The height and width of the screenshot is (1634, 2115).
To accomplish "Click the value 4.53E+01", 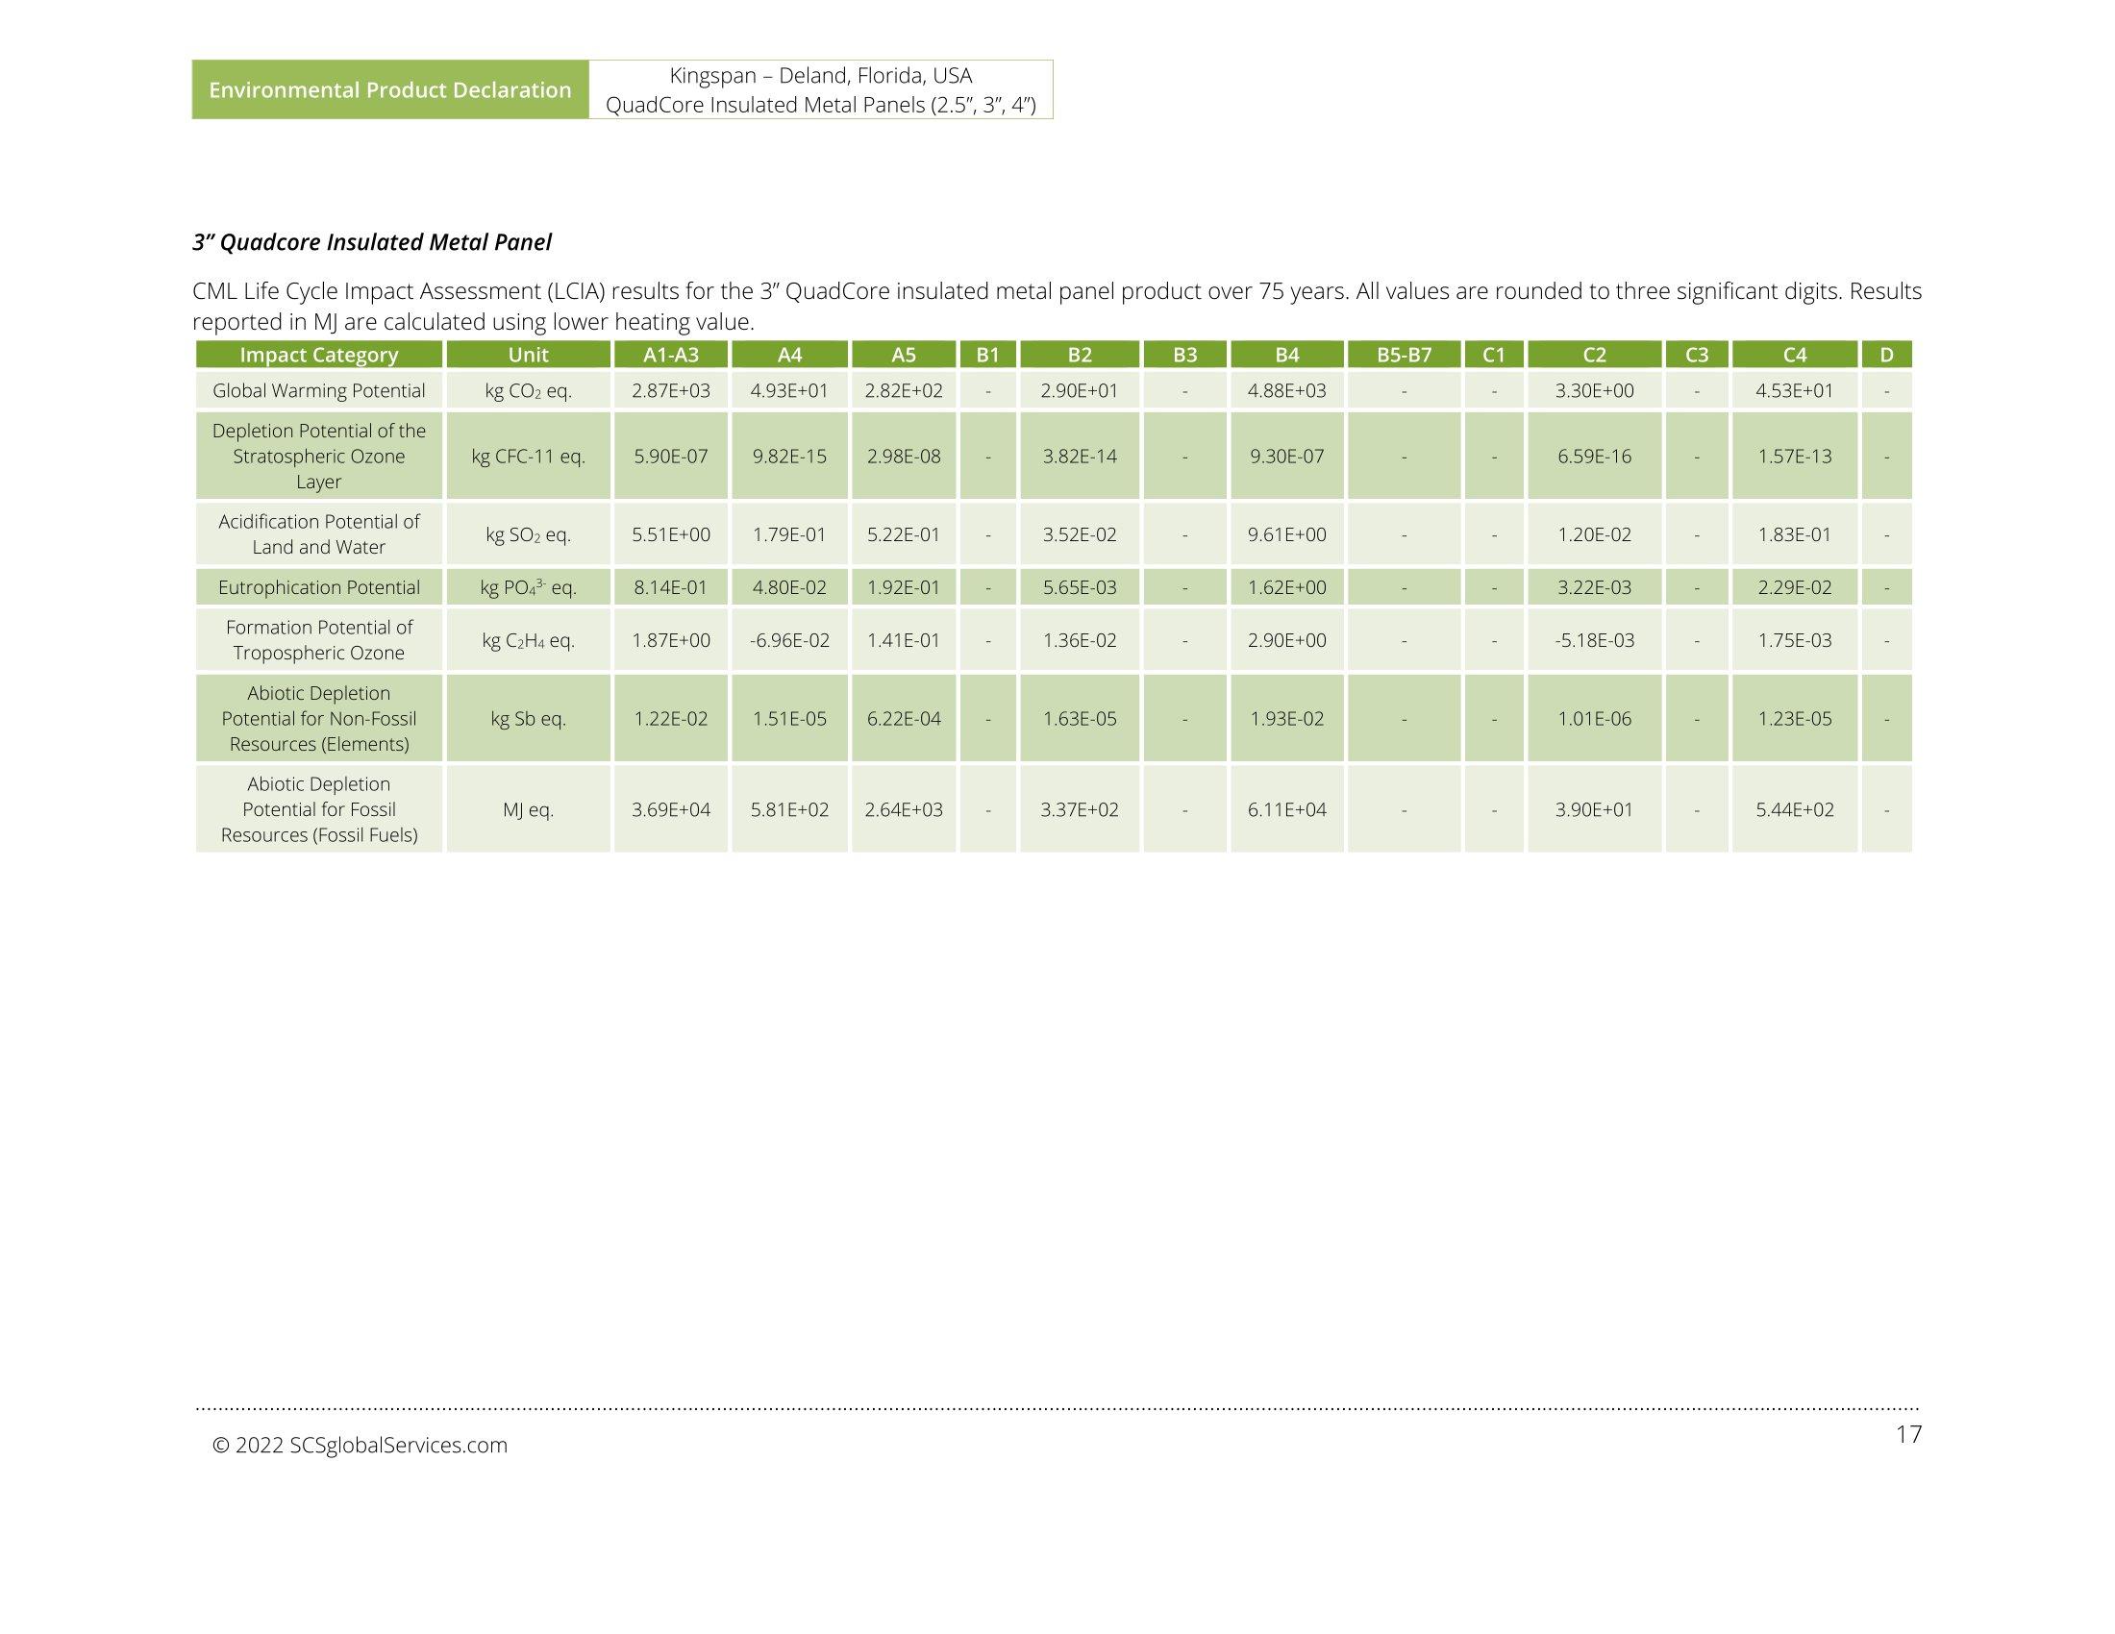I will click(x=1796, y=390).
